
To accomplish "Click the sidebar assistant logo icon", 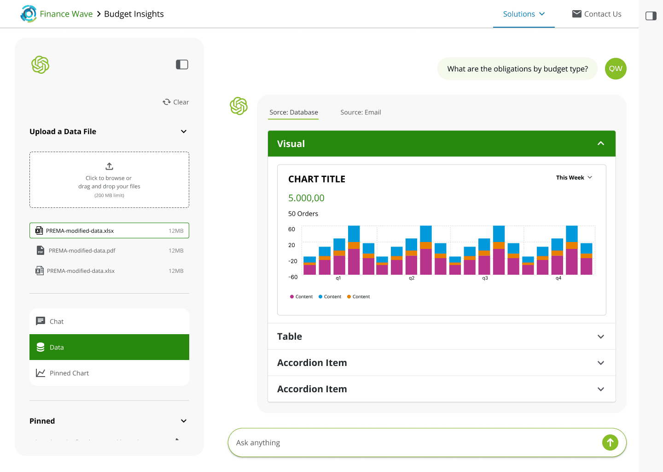I will (x=41, y=65).
